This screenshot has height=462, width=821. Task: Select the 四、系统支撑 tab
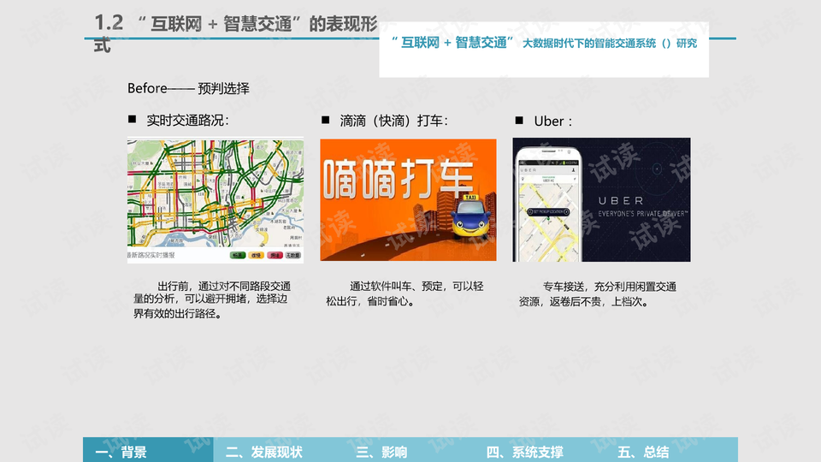(525, 452)
